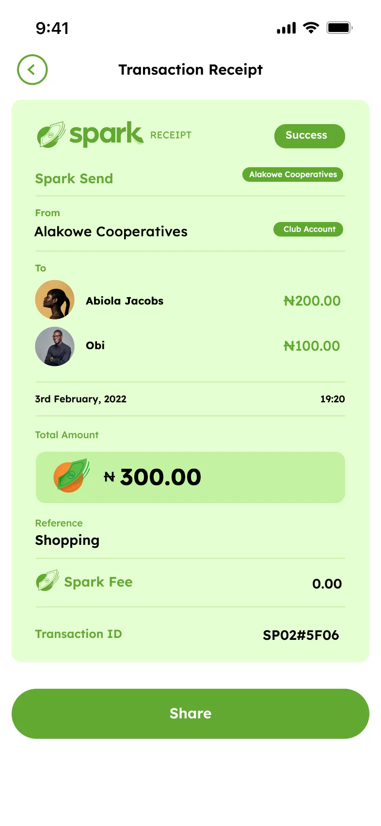Select the Abiola Jacobs recipient name
The height and width of the screenshot is (826, 381).
click(x=125, y=301)
